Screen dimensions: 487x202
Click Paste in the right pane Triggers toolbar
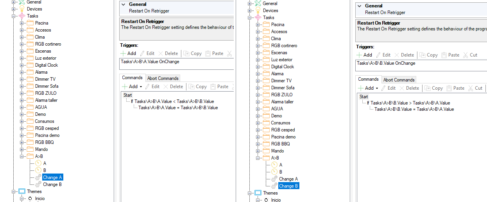[x=450, y=55]
